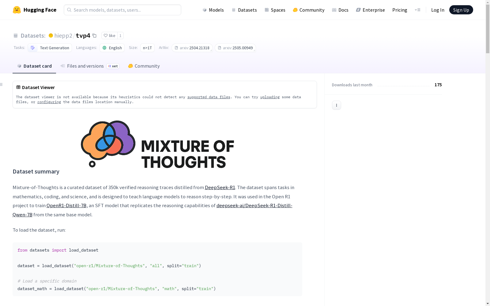This screenshot has width=490, height=306.
Task: Open the uploading link in Dataset Viewer
Action: click(x=270, y=97)
